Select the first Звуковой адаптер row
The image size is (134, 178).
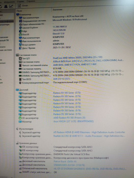(72, 132)
